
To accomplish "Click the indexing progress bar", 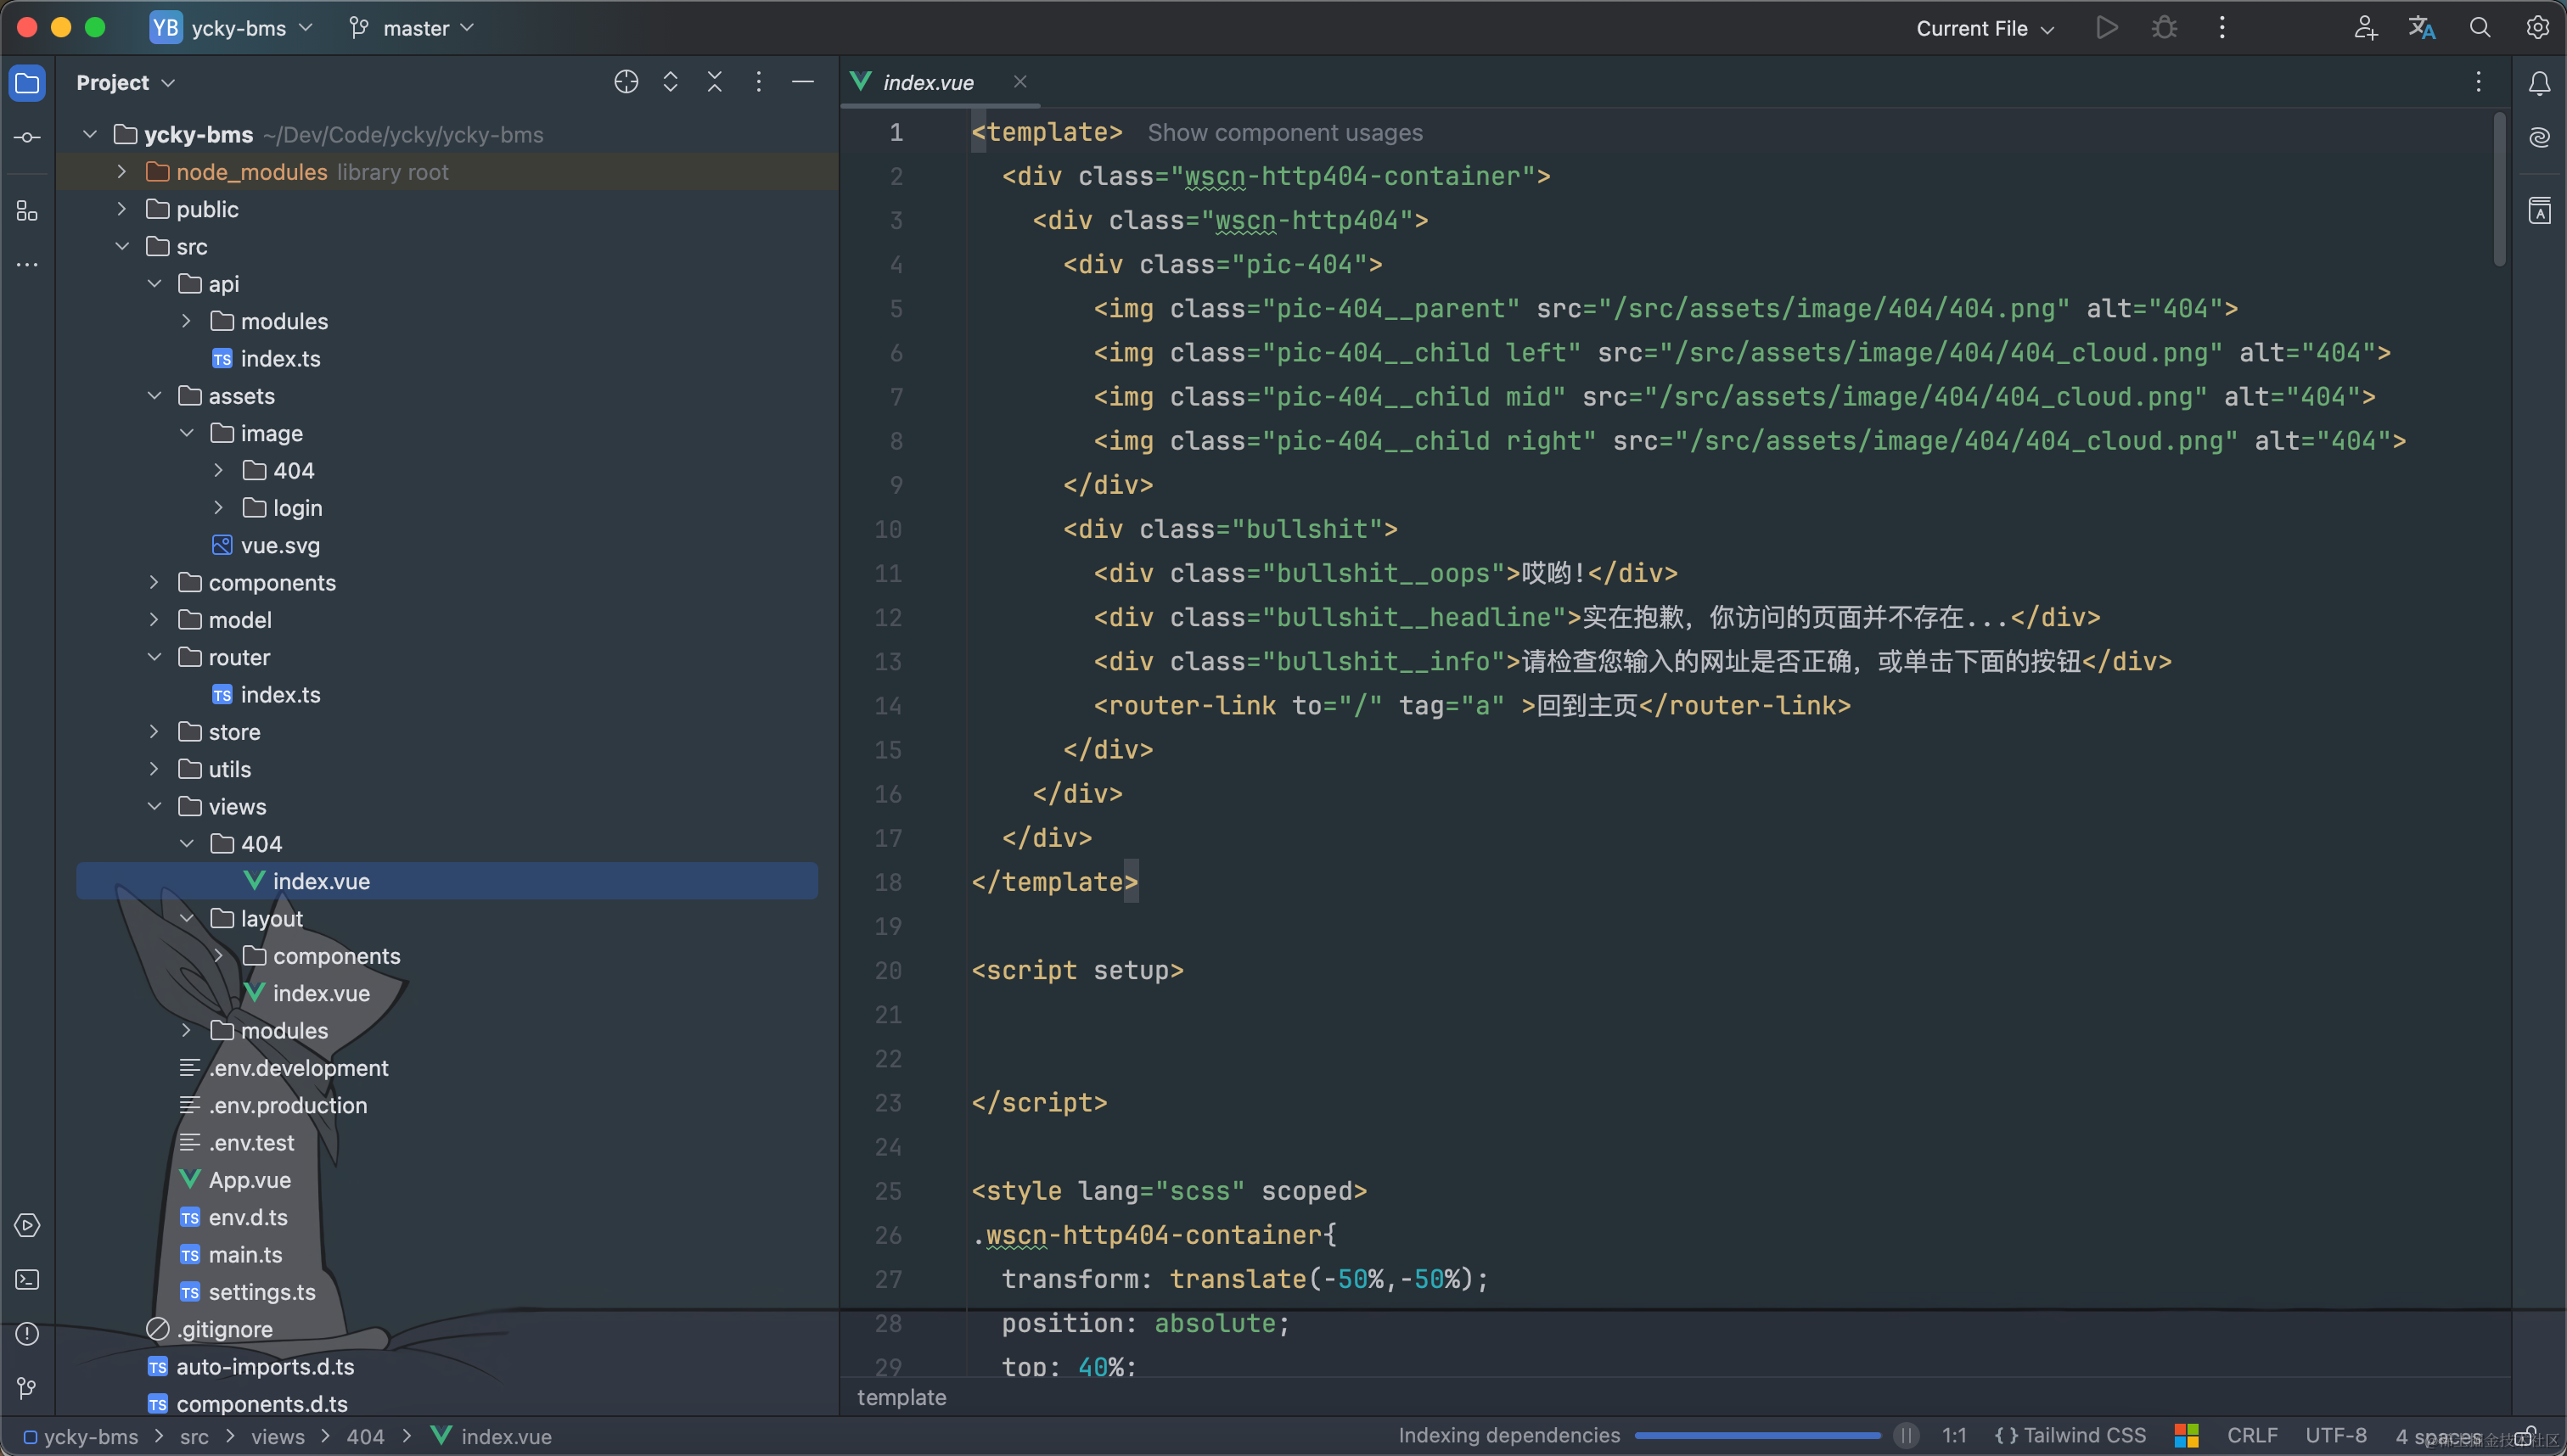I will click(1756, 1436).
